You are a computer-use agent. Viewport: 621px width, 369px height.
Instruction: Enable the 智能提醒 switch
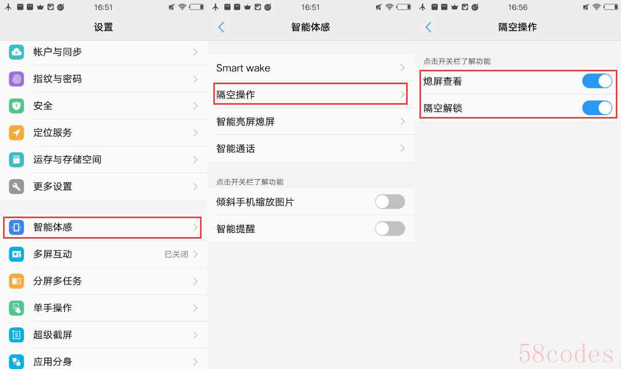pyautogui.click(x=390, y=228)
